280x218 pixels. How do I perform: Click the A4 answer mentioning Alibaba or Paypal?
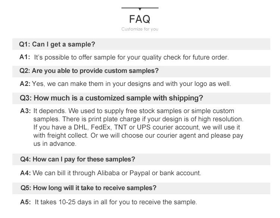coord(116,173)
